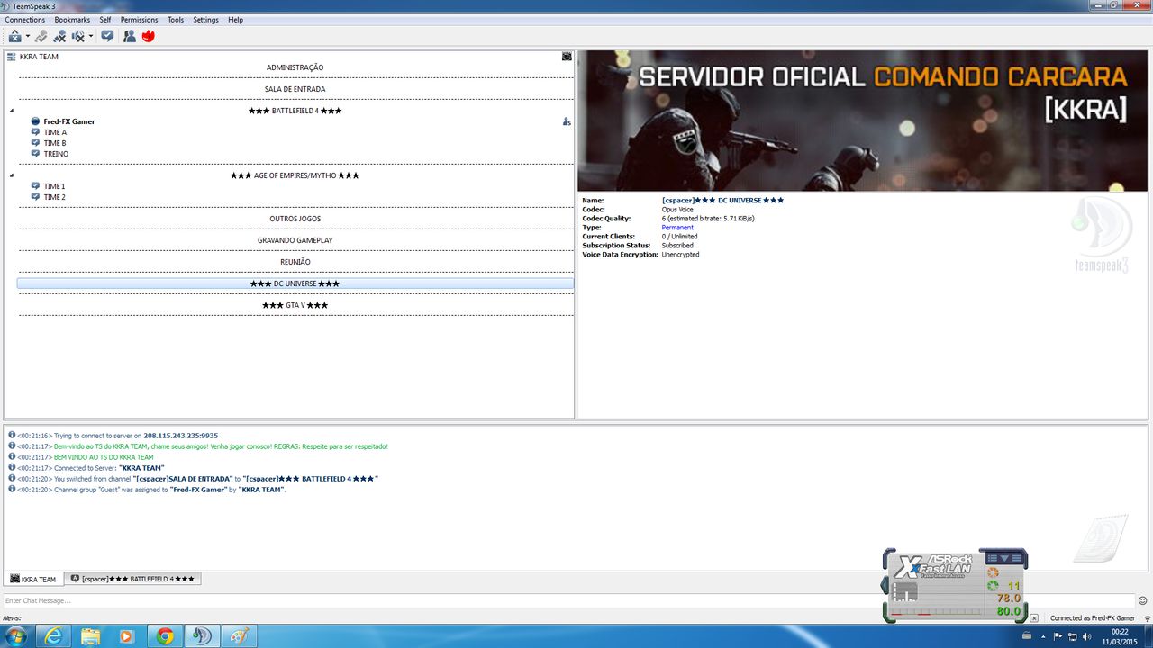The image size is (1153, 648).
Task: Open the Help menu
Action: 235,19
